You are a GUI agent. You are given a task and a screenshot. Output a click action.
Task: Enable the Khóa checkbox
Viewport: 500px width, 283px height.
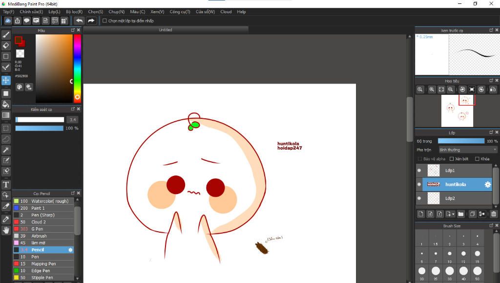(477, 158)
